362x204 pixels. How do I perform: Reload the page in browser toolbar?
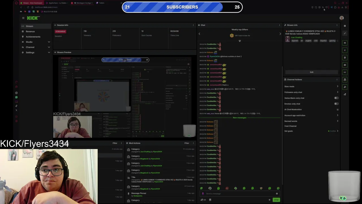click(28, 7)
